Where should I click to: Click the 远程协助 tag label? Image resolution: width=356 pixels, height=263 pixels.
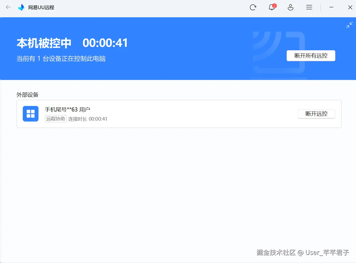[56, 119]
